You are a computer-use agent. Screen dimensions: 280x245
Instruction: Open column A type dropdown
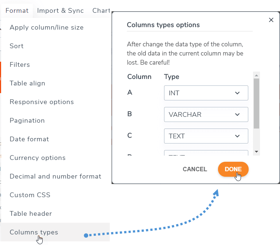click(x=206, y=93)
